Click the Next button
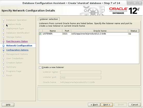This screenshot has width=143, height=108. [x=107, y=105]
